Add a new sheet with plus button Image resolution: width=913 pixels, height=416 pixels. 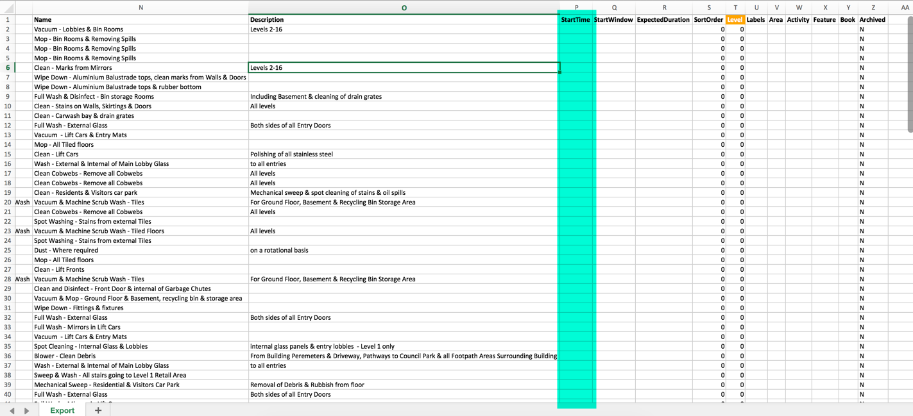[x=98, y=410]
